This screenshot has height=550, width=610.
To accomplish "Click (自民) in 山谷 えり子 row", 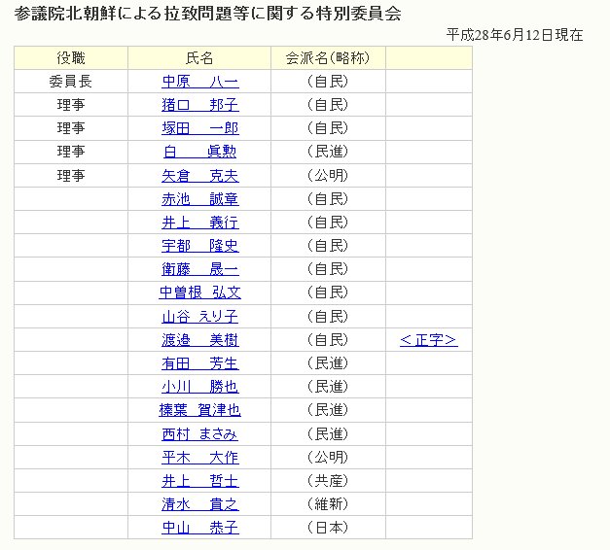I will [x=328, y=316].
